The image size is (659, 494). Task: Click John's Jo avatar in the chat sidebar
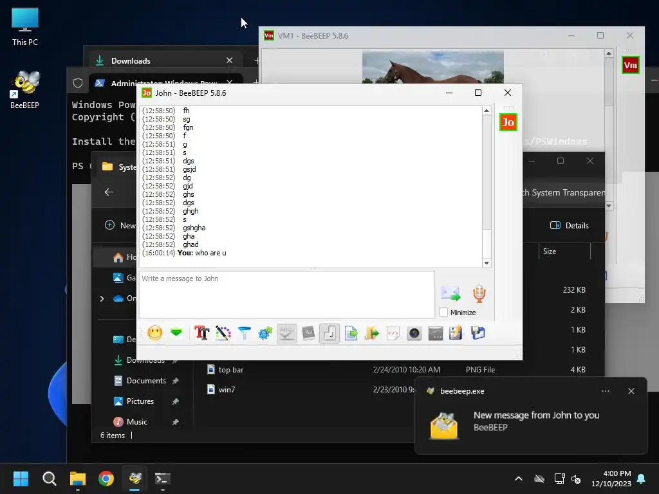508,122
